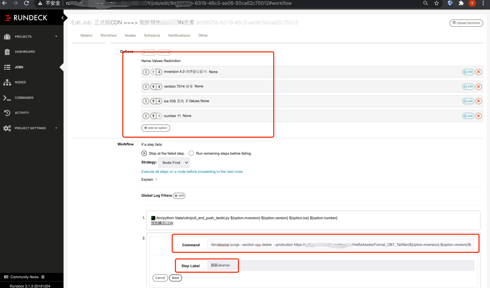Open the Y profile avatar

point(472,3)
